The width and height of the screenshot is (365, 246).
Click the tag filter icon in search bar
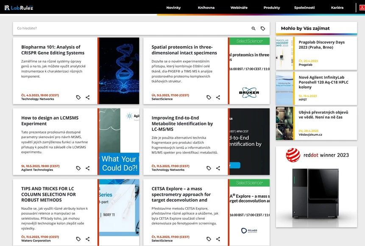point(263,28)
